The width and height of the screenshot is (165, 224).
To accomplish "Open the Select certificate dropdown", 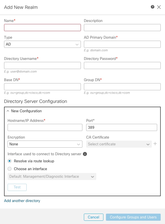I will (x=119, y=144).
